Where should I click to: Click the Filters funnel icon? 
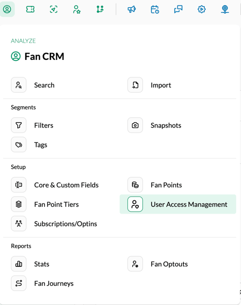pyautogui.click(x=19, y=125)
